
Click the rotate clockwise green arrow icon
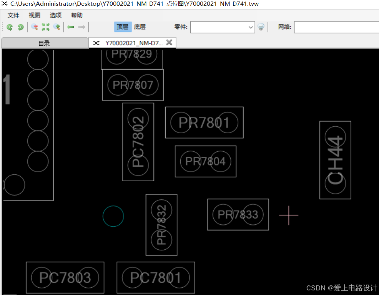21,27
